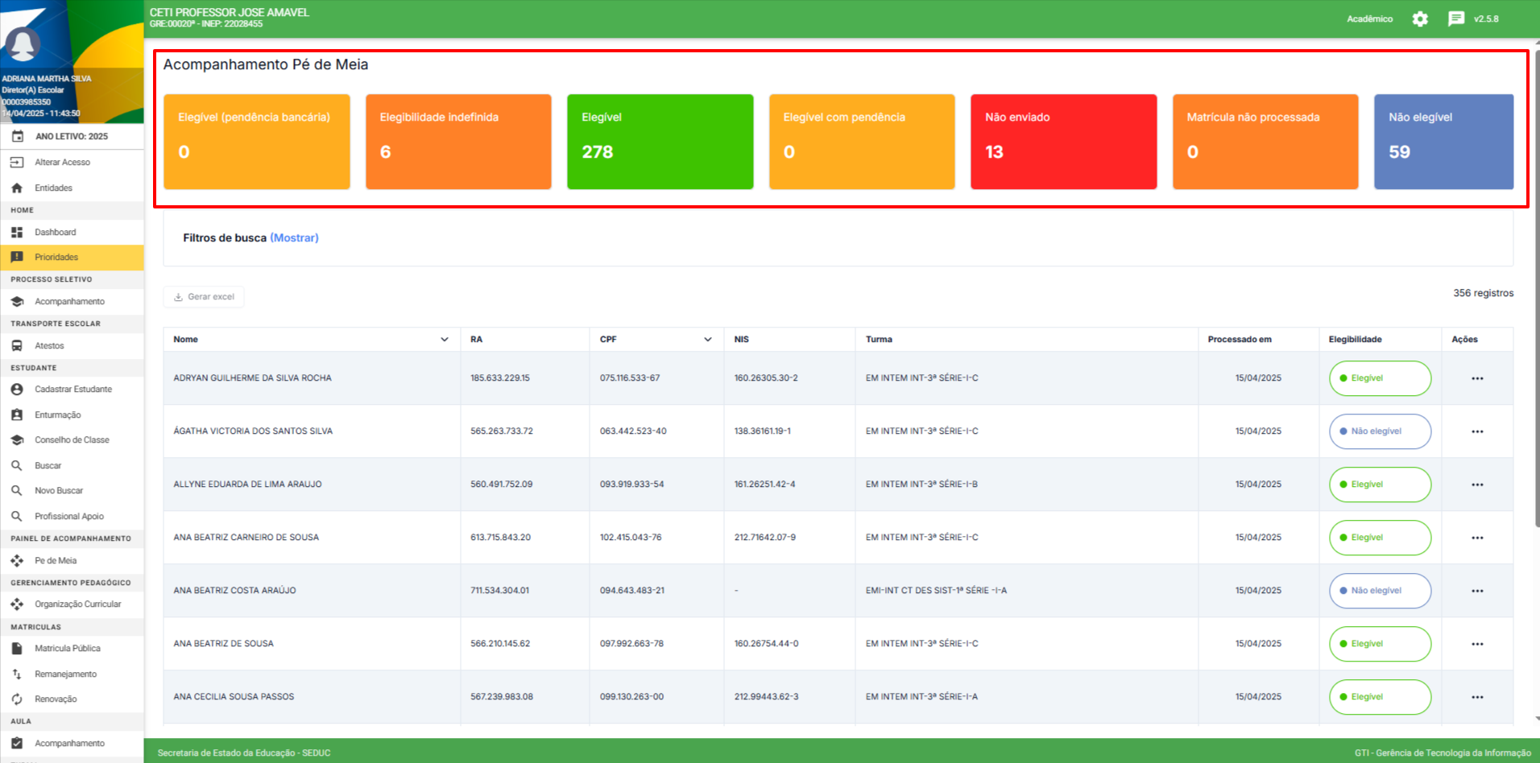Open Prioridades in the sidebar

56,258
